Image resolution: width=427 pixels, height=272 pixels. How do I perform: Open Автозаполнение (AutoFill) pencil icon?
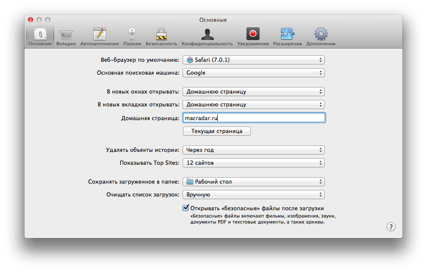click(x=99, y=34)
